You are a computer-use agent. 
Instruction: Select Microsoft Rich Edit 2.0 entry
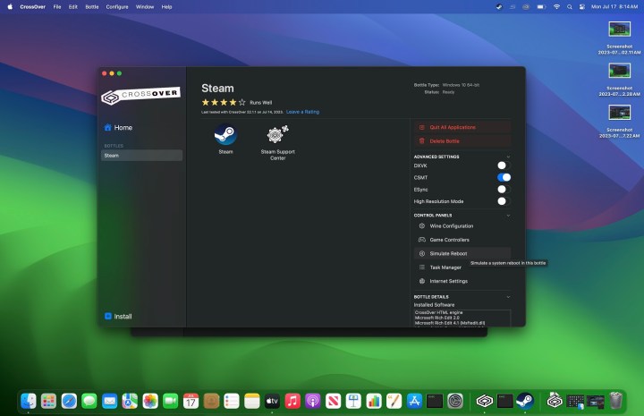[x=437, y=318]
